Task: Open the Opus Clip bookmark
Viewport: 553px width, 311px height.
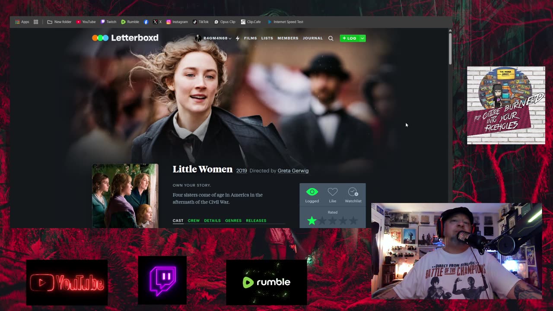Action: point(225,22)
